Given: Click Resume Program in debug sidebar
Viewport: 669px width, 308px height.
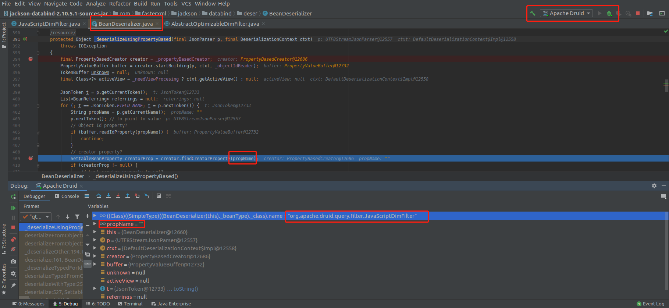Looking at the screenshot, I should [x=13, y=208].
